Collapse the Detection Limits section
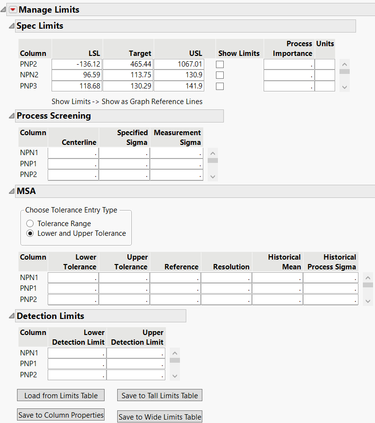This screenshot has width=375, height=423. coord(12,316)
